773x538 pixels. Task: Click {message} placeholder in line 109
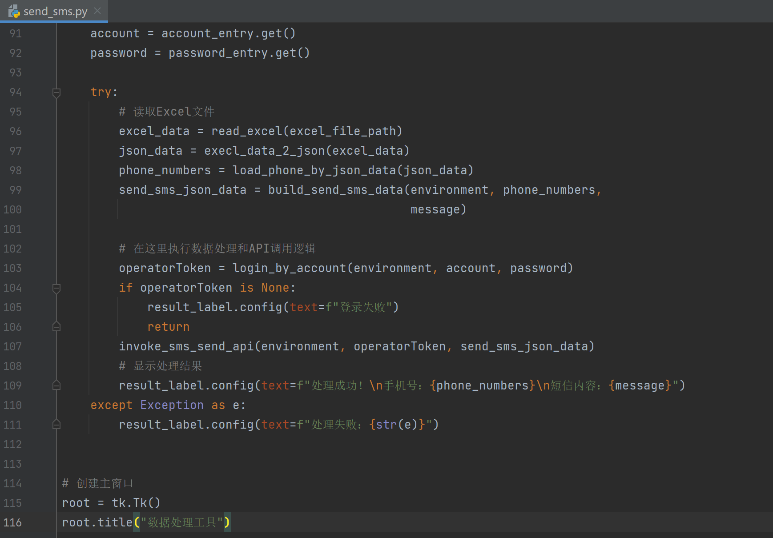640,385
